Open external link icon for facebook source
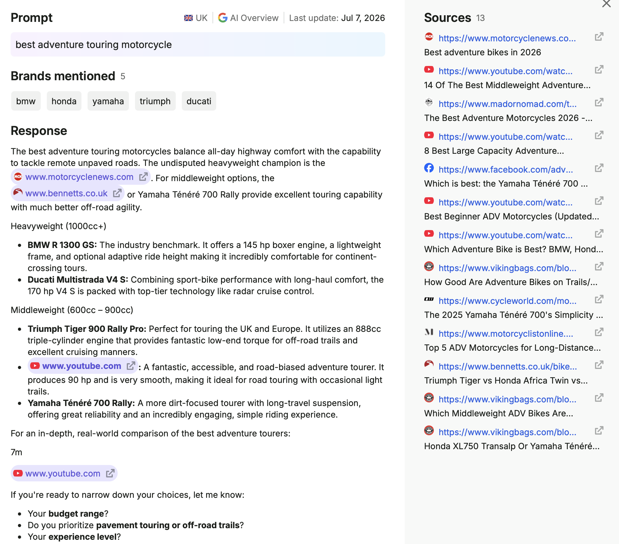This screenshot has width=619, height=544. tap(599, 168)
